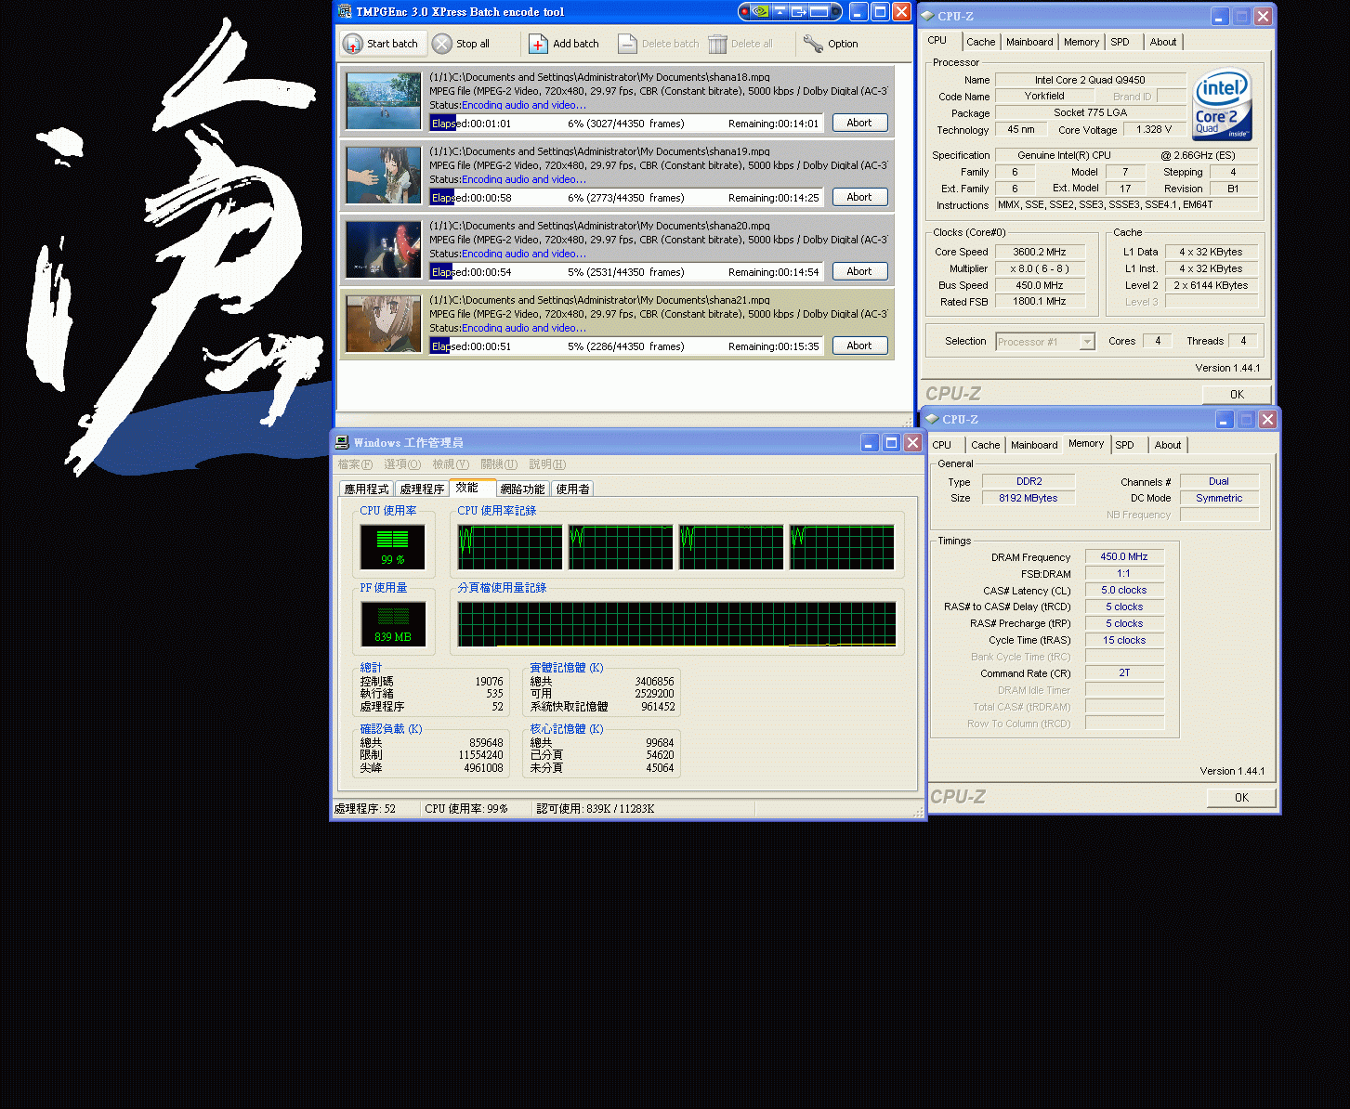The width and height of the screenshot is (1350, 1109).
Task: Click the lower CPU-Z window title icon
Action: coord(932,419)
